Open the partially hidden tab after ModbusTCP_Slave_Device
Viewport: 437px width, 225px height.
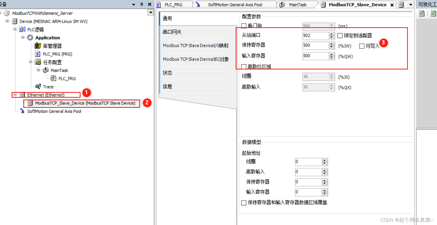pyautogui.click(x=401, y=5)
